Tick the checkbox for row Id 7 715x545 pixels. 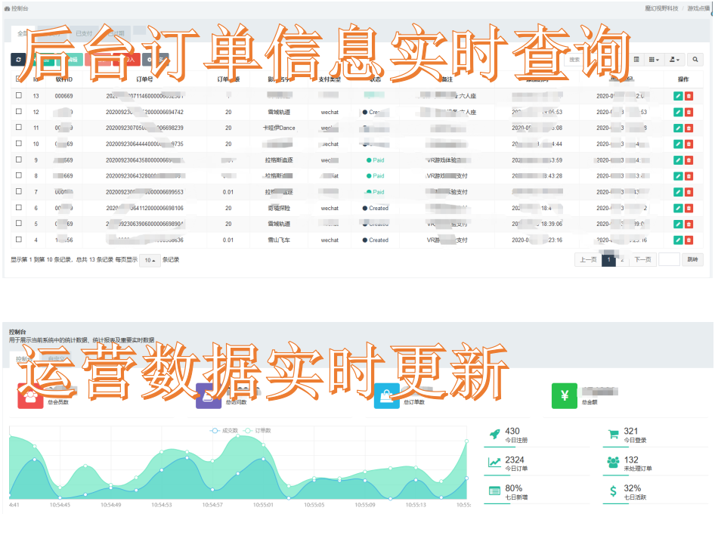click(19, 191)
